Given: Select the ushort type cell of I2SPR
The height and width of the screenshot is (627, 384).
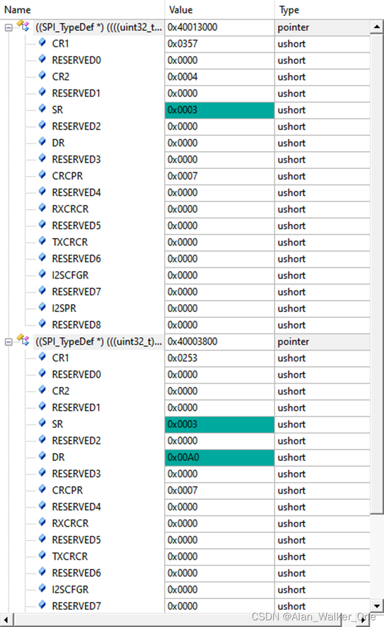Looking at the screenshot, I should 323,309.
